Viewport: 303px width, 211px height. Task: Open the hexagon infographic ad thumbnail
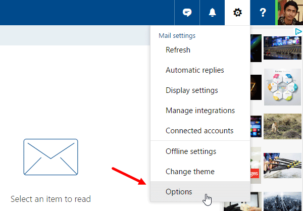282,87
